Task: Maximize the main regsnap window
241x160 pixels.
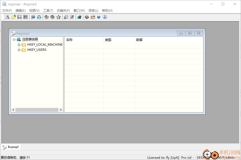Action: (x=223, y=4)
